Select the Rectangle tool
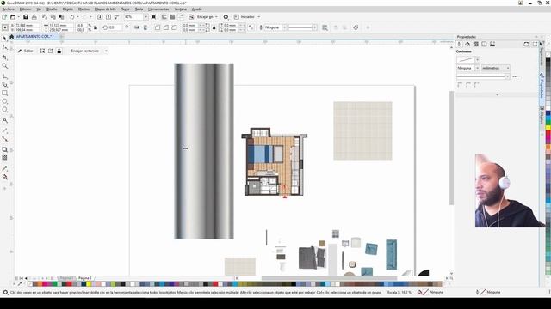The height and width of the screenshot is (309, 551). (x=4, y=94)
